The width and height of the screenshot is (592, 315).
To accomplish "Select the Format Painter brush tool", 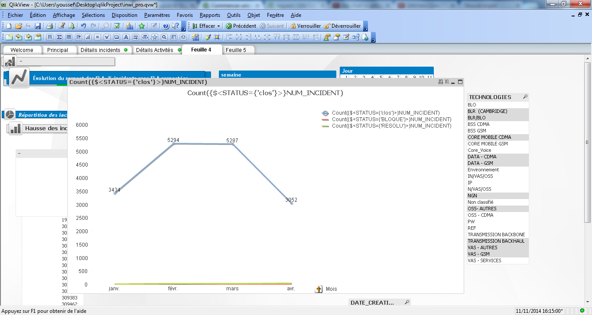I will [208, 37].
